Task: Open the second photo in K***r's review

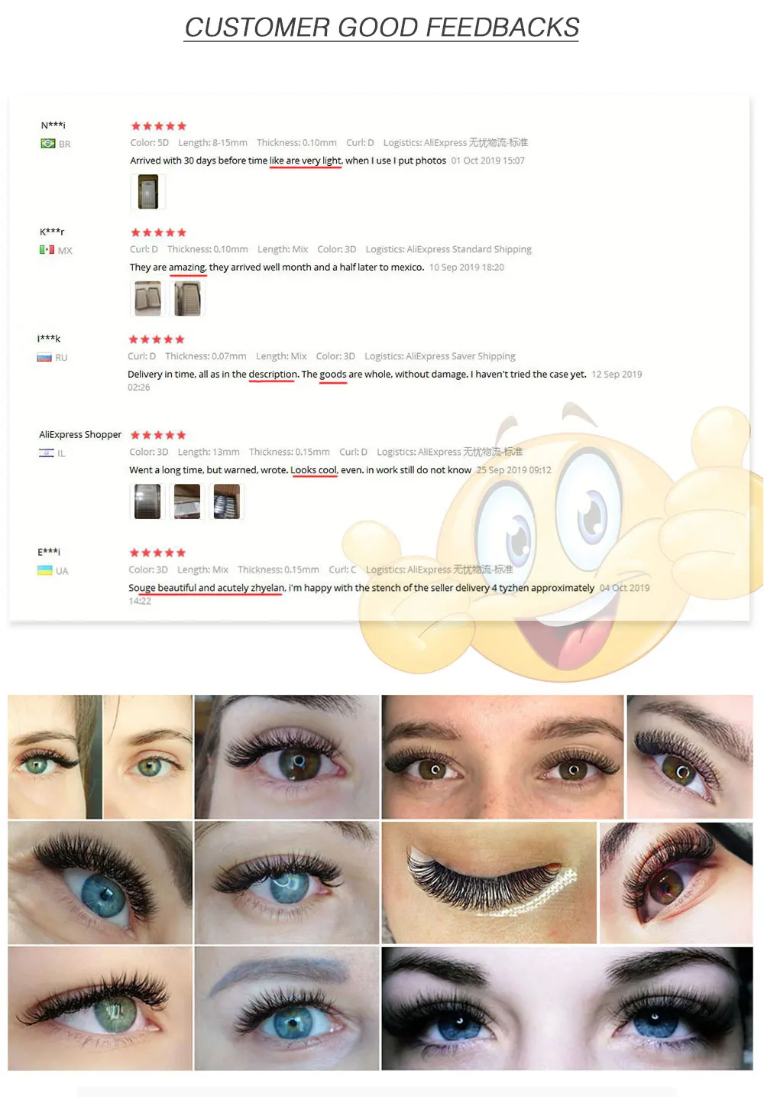Action: (187, 298)
